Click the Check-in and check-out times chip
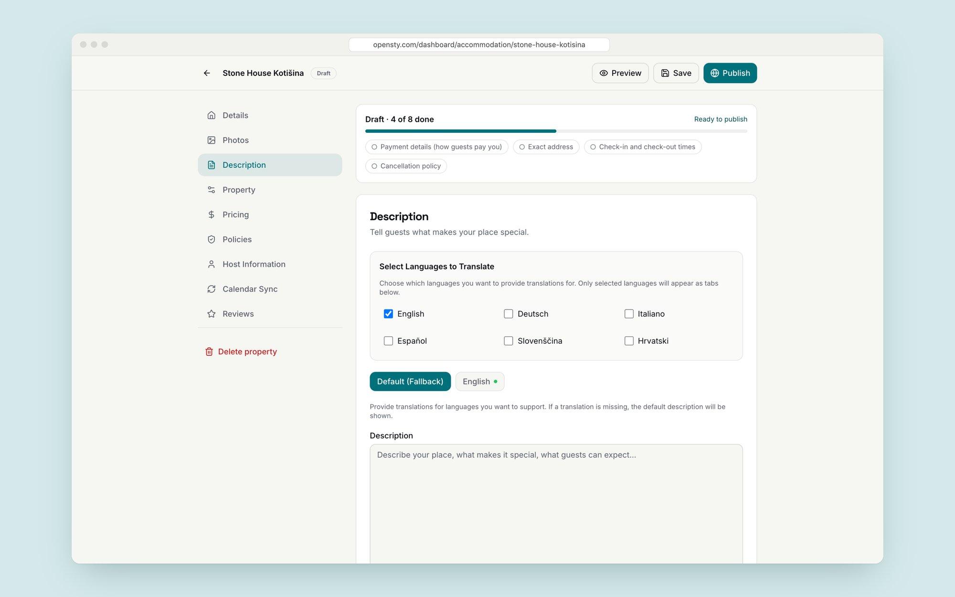This screenshot has width=955, height=597. [x=643, y=147]
